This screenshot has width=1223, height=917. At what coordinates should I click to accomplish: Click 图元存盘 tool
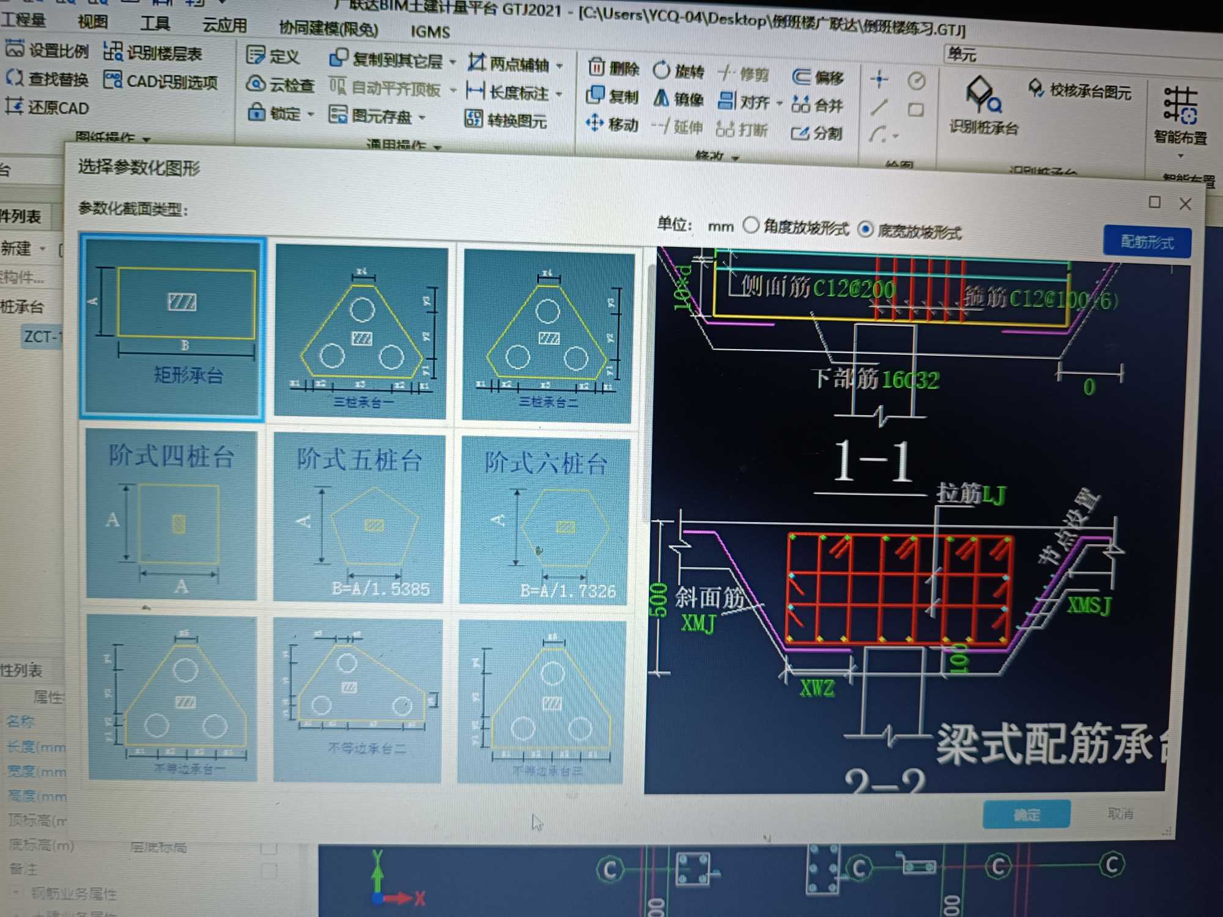point(371,116)
